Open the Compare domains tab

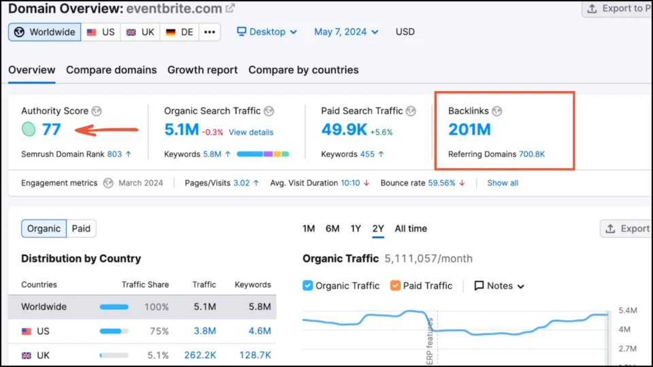tap(111, 70)
